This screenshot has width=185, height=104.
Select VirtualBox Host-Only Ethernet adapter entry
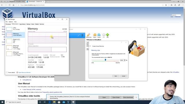tap(15, 53)
